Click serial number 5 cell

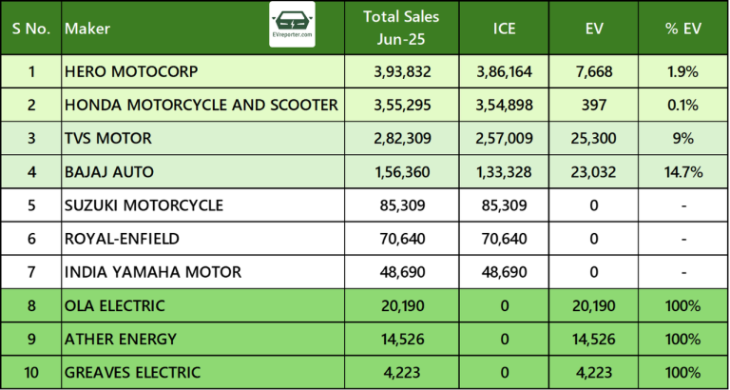(x=31, y=206)
